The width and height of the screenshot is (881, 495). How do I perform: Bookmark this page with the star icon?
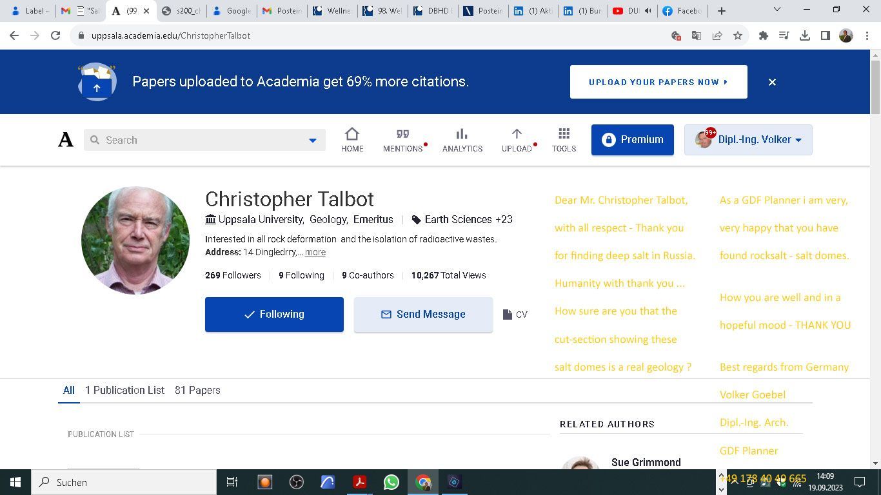[x=738, y=36]
